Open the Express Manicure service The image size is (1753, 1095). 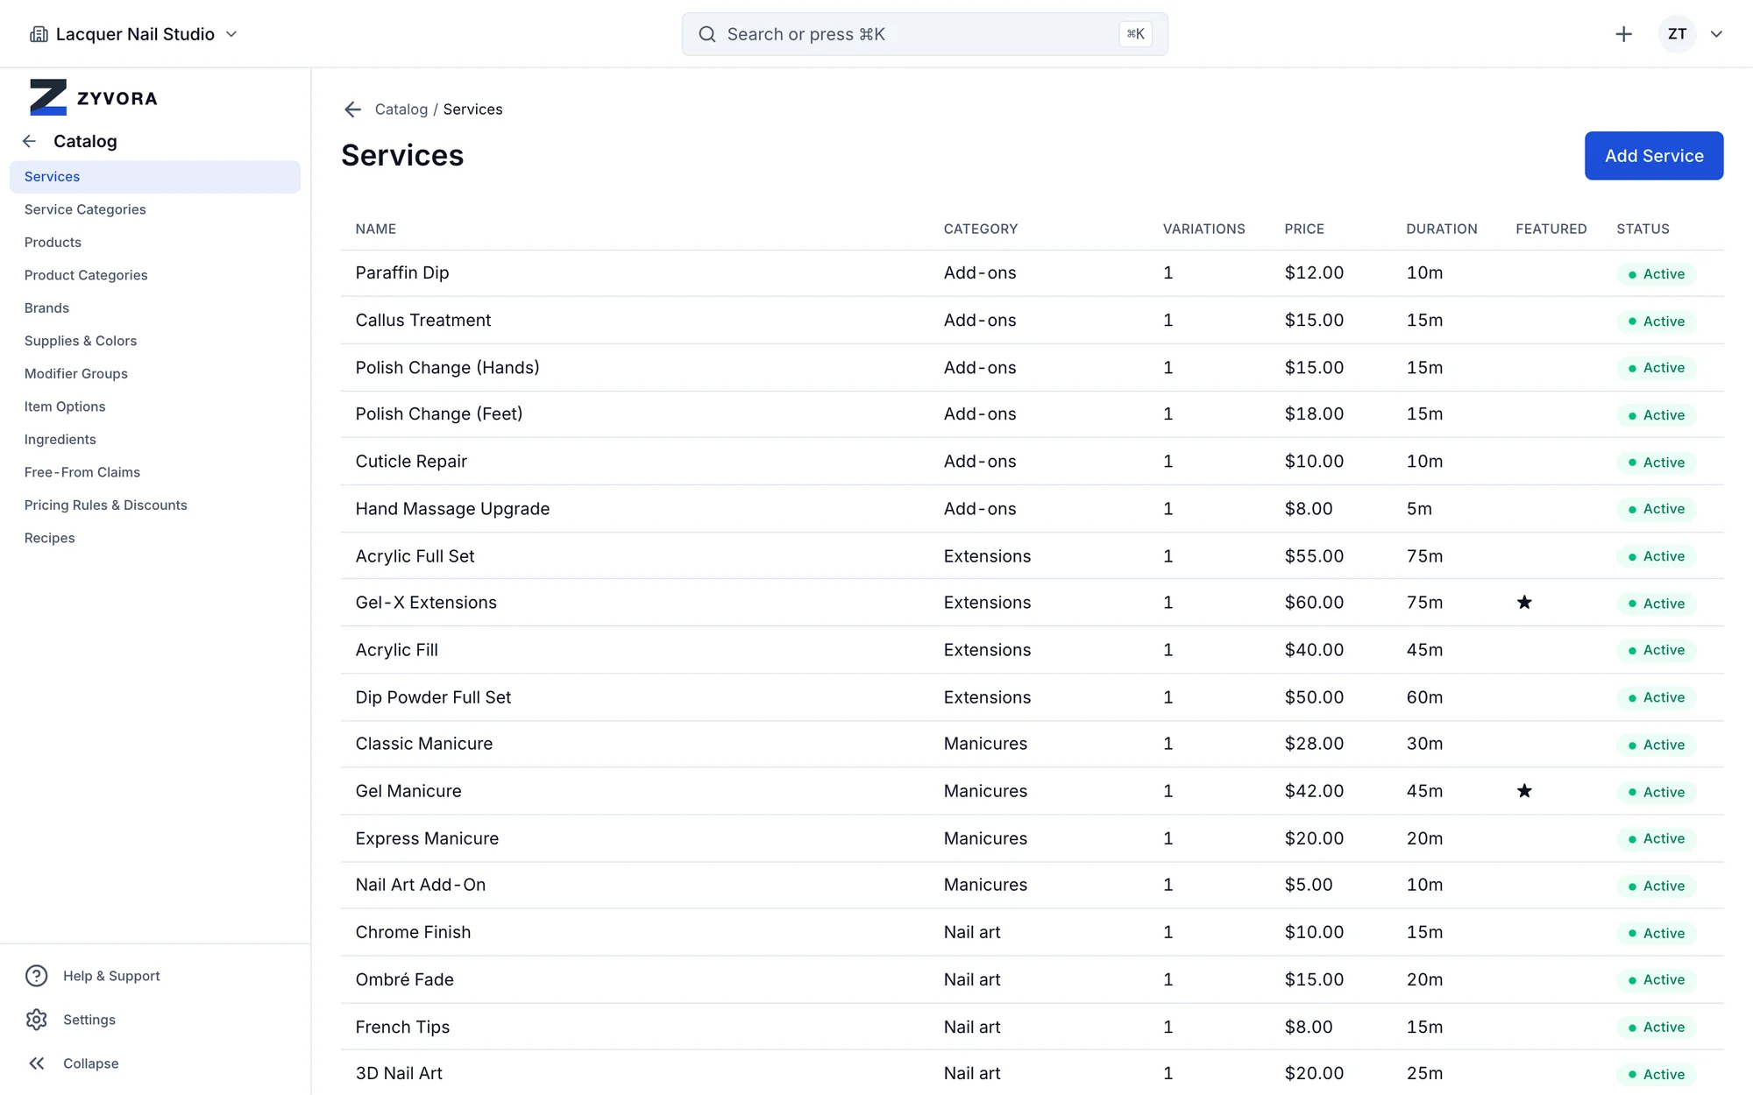click(x=427, y=838)
